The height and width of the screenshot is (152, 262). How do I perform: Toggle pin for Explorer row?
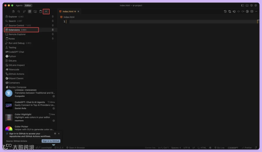53,17
